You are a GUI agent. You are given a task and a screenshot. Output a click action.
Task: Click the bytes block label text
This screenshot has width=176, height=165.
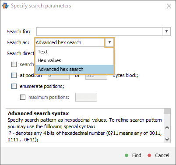pos(125,75)
